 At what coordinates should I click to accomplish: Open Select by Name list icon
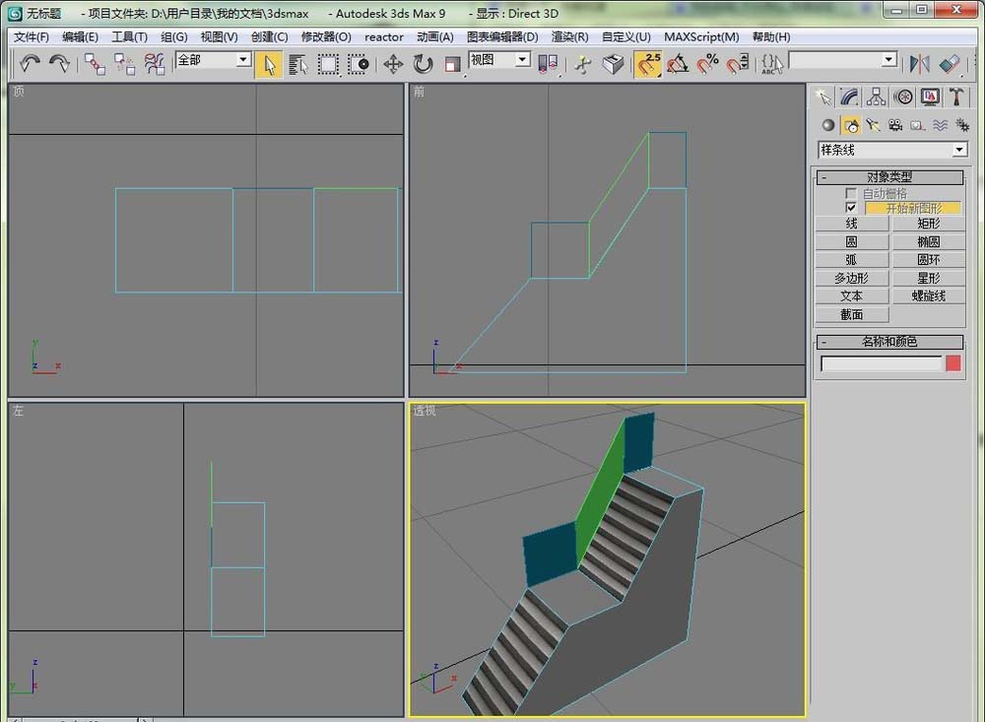(x=297, y=64)
